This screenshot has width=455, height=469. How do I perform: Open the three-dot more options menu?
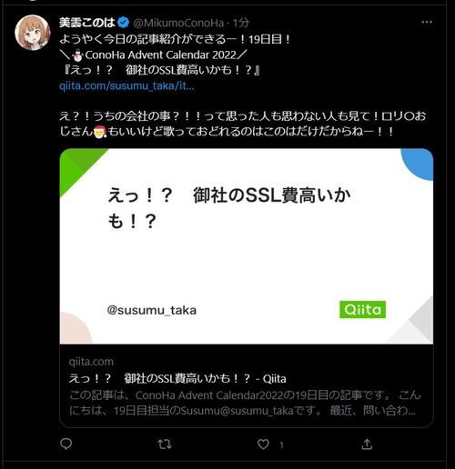[x=427, y=22]
